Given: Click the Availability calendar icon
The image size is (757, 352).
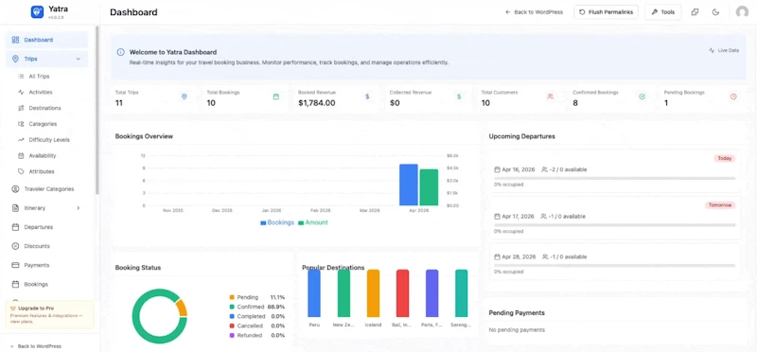Looking at the screenshot, I should point(21,156).
